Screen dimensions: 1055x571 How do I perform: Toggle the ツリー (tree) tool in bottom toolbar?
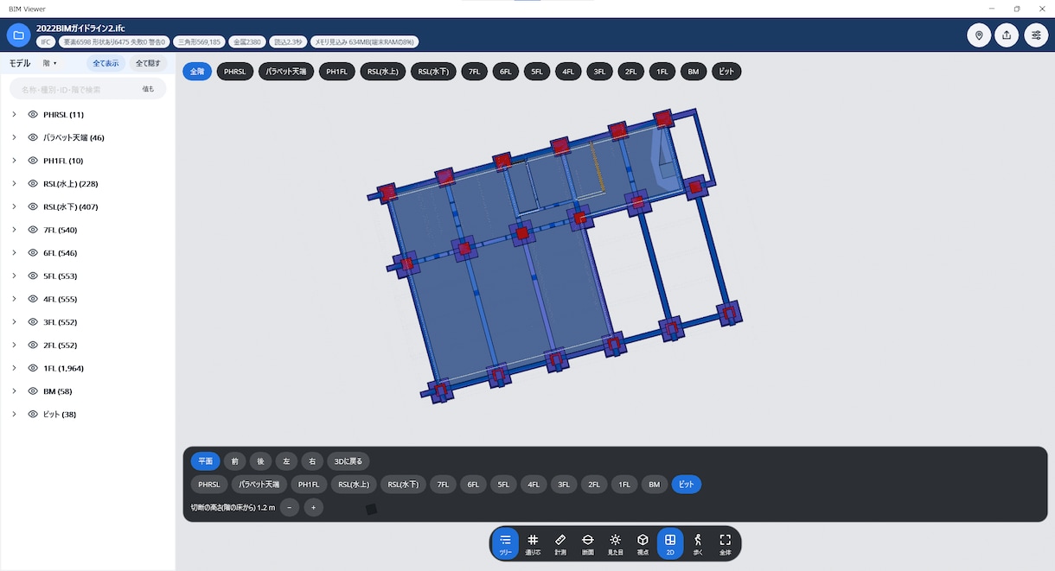pos(506,543)
